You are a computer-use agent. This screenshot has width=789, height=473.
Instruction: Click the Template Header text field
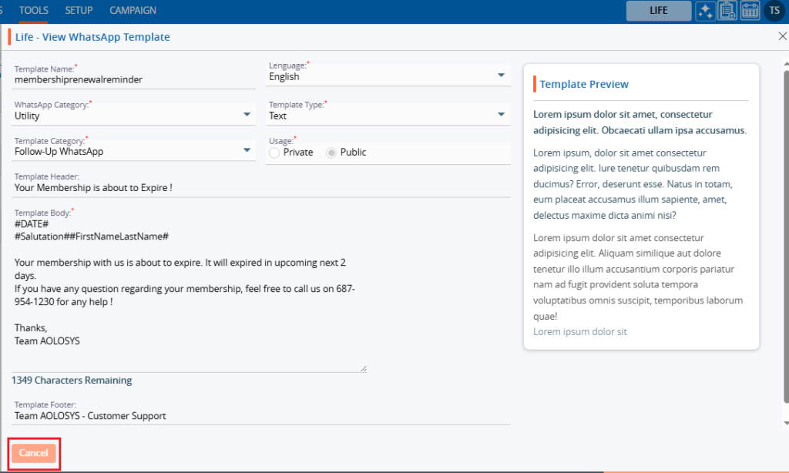point(262,187)
